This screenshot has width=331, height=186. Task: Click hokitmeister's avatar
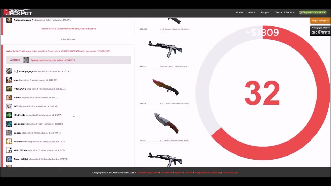coord(9,142)
